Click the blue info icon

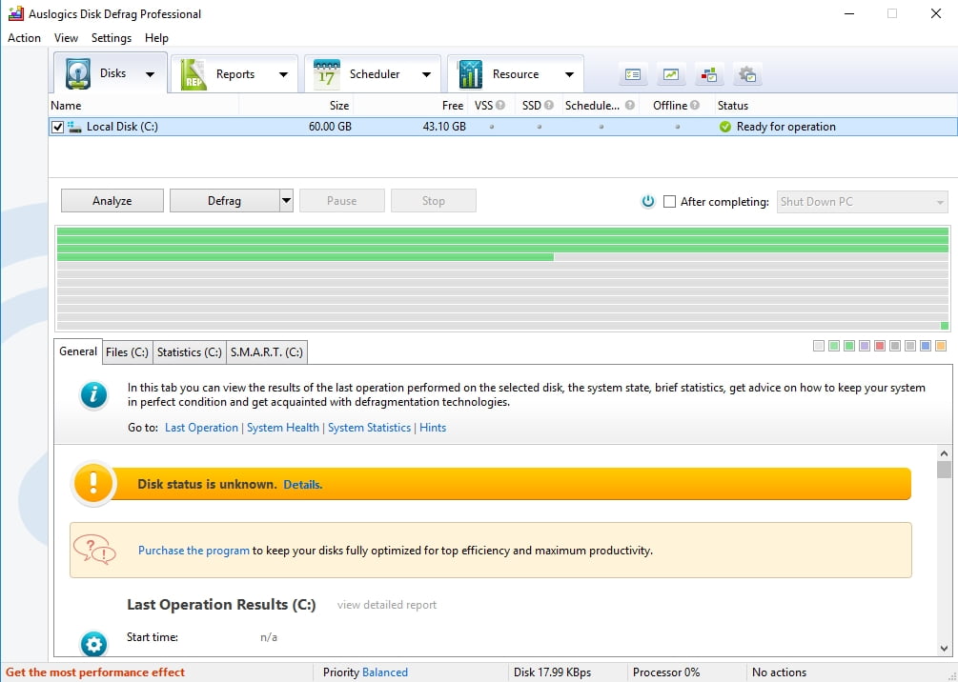coord(93,394)
